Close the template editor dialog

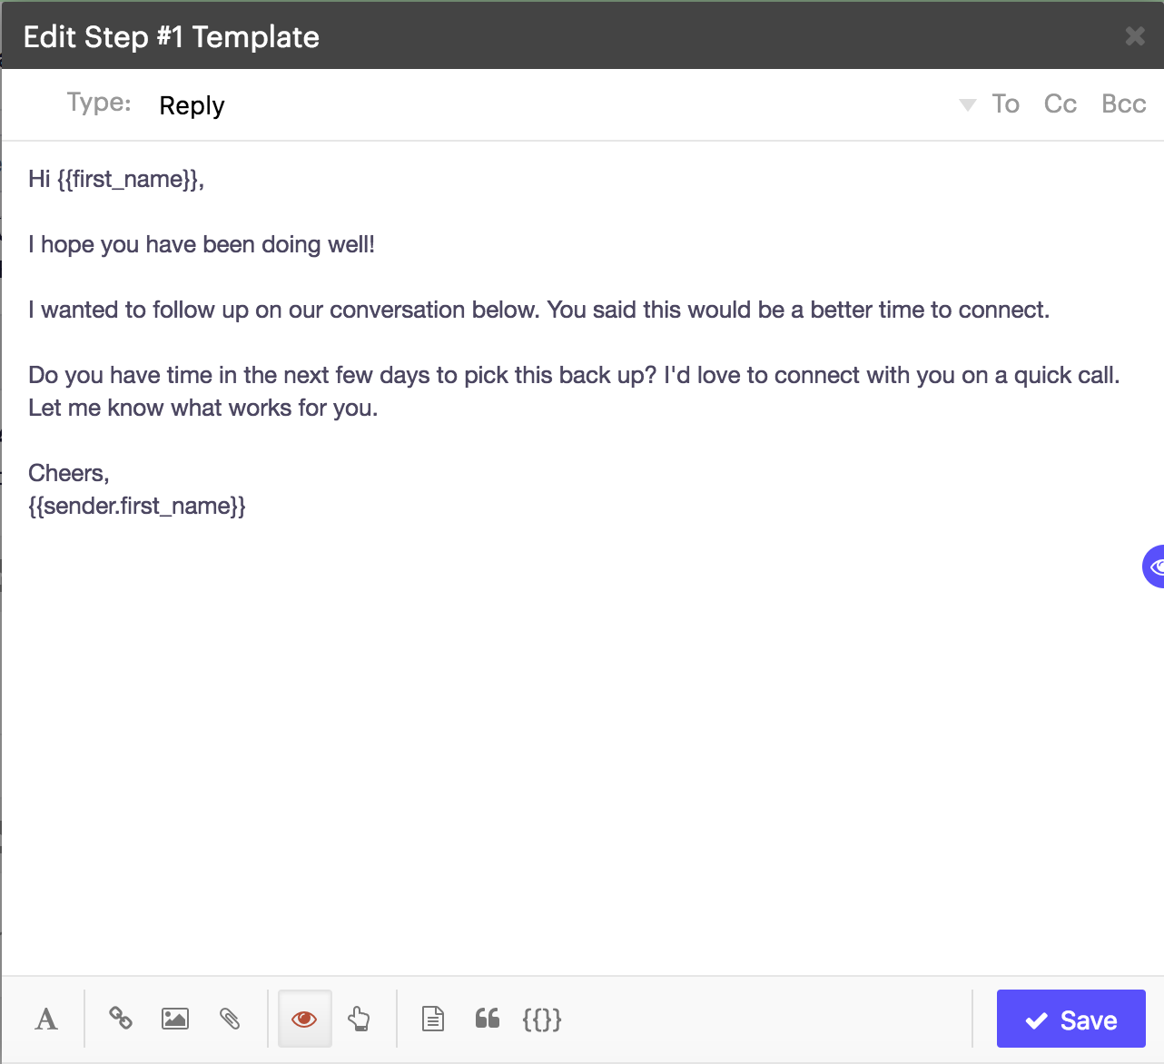1134,36
